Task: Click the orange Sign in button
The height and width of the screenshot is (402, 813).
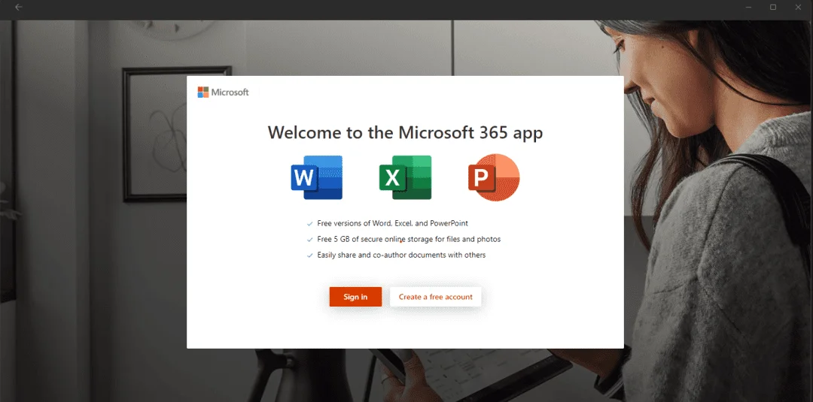Action: (355, 297)
